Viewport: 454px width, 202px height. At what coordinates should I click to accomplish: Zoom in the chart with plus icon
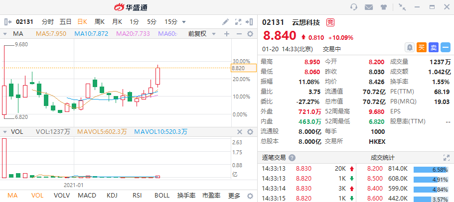pos(227,34)
